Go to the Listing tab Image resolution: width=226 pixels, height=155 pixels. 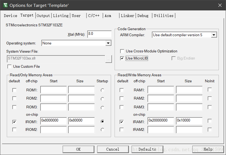61,16
